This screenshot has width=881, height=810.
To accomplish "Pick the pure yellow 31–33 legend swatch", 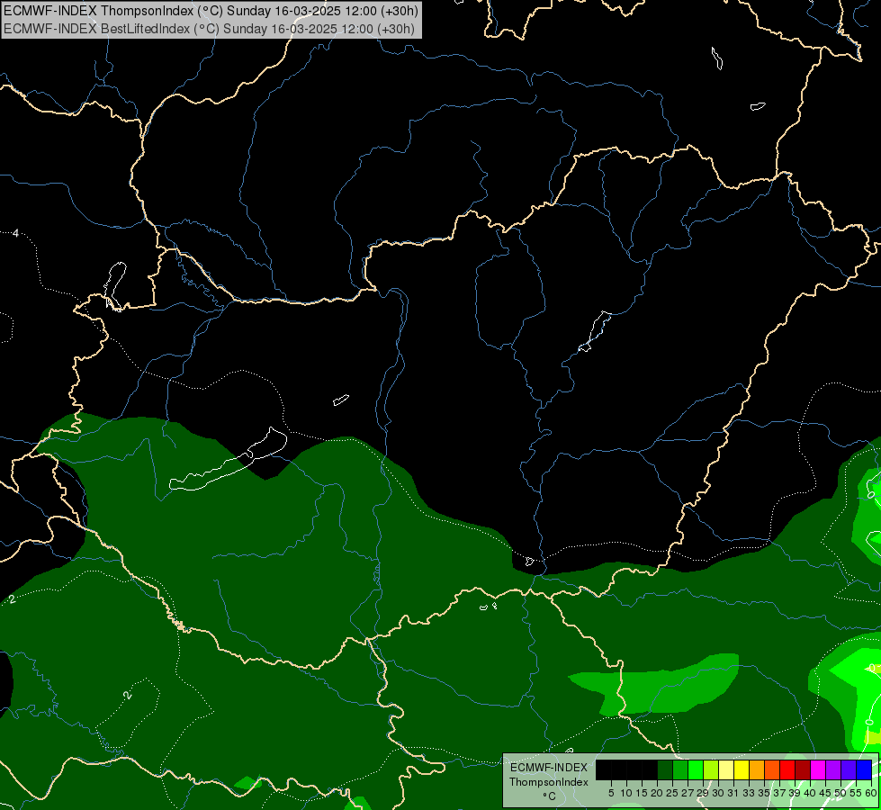I will click(742, 769).
